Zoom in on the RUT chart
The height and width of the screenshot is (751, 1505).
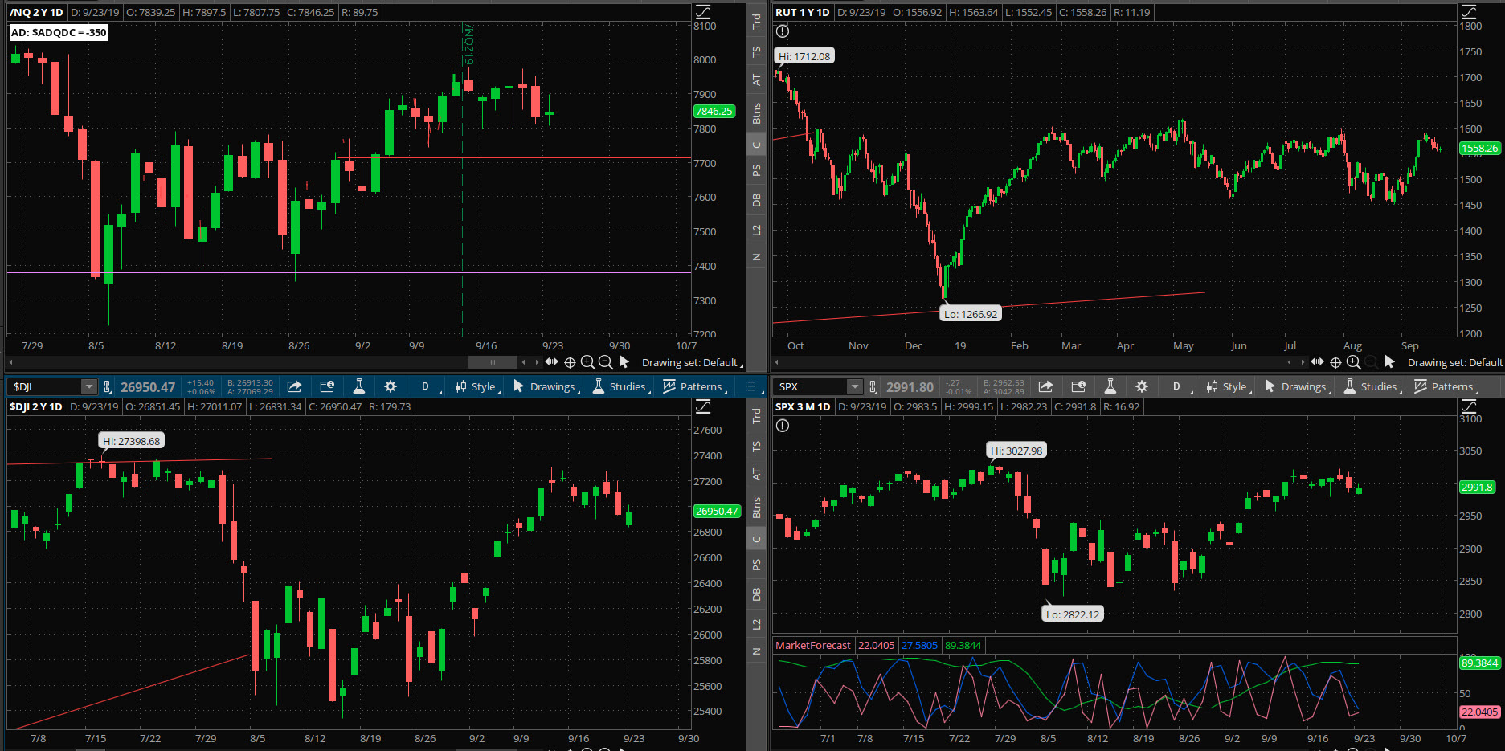coord(1353,362)
